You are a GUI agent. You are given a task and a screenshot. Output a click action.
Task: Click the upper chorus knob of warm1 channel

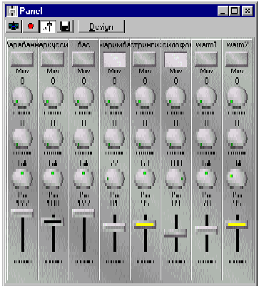(206, 97)
